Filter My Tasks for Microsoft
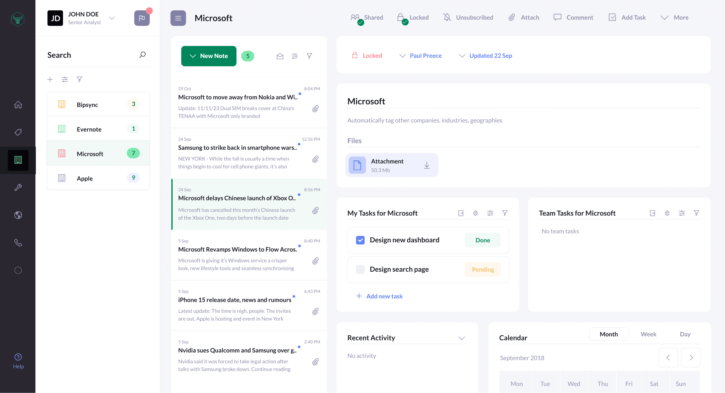This screenshot has height=393, width=725. [x=505, y=213]
